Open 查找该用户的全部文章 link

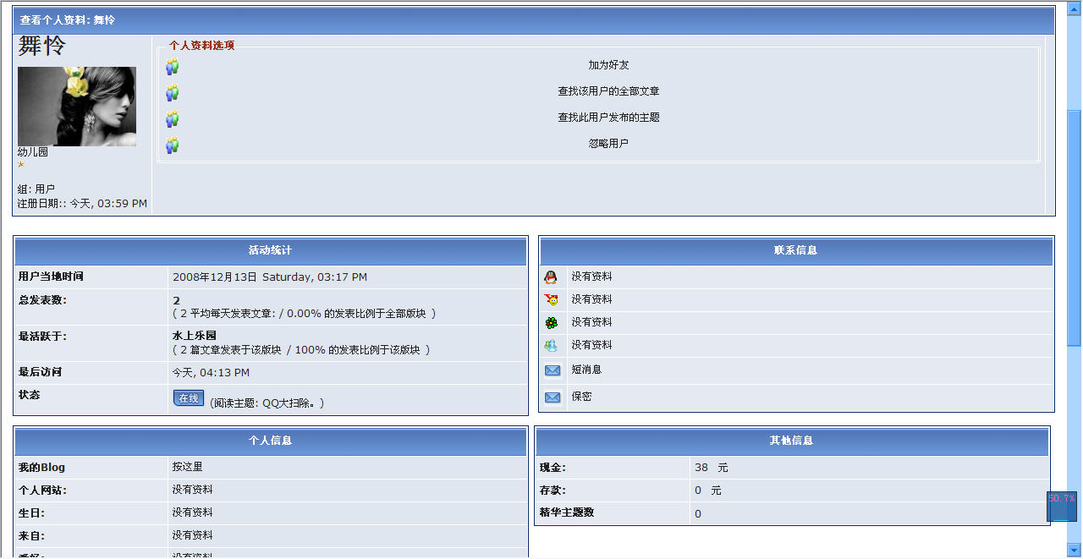point(608,91)
